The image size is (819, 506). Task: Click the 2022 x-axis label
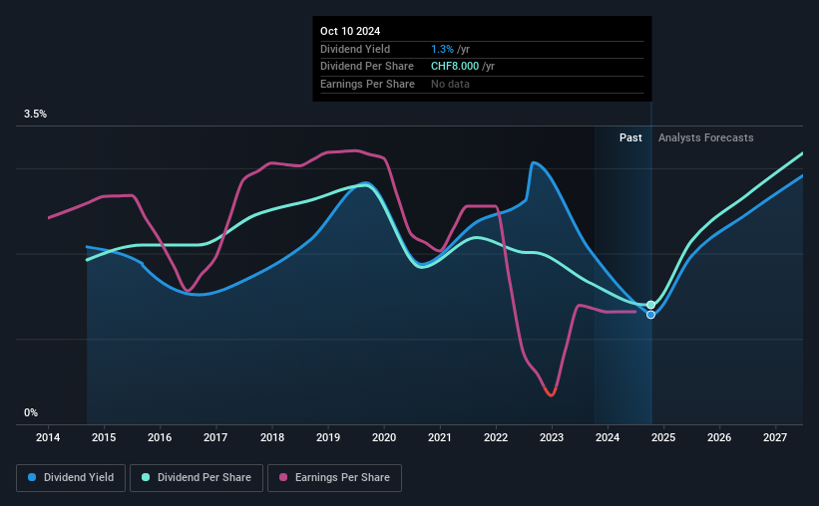[496, 437]
